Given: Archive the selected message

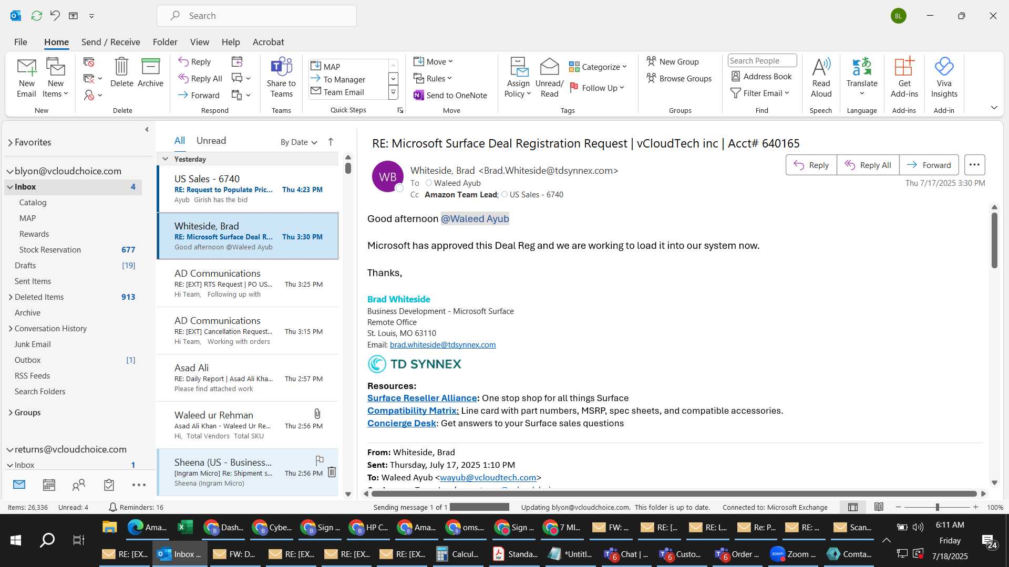Looking at the screenshot, I should point(150,72).
